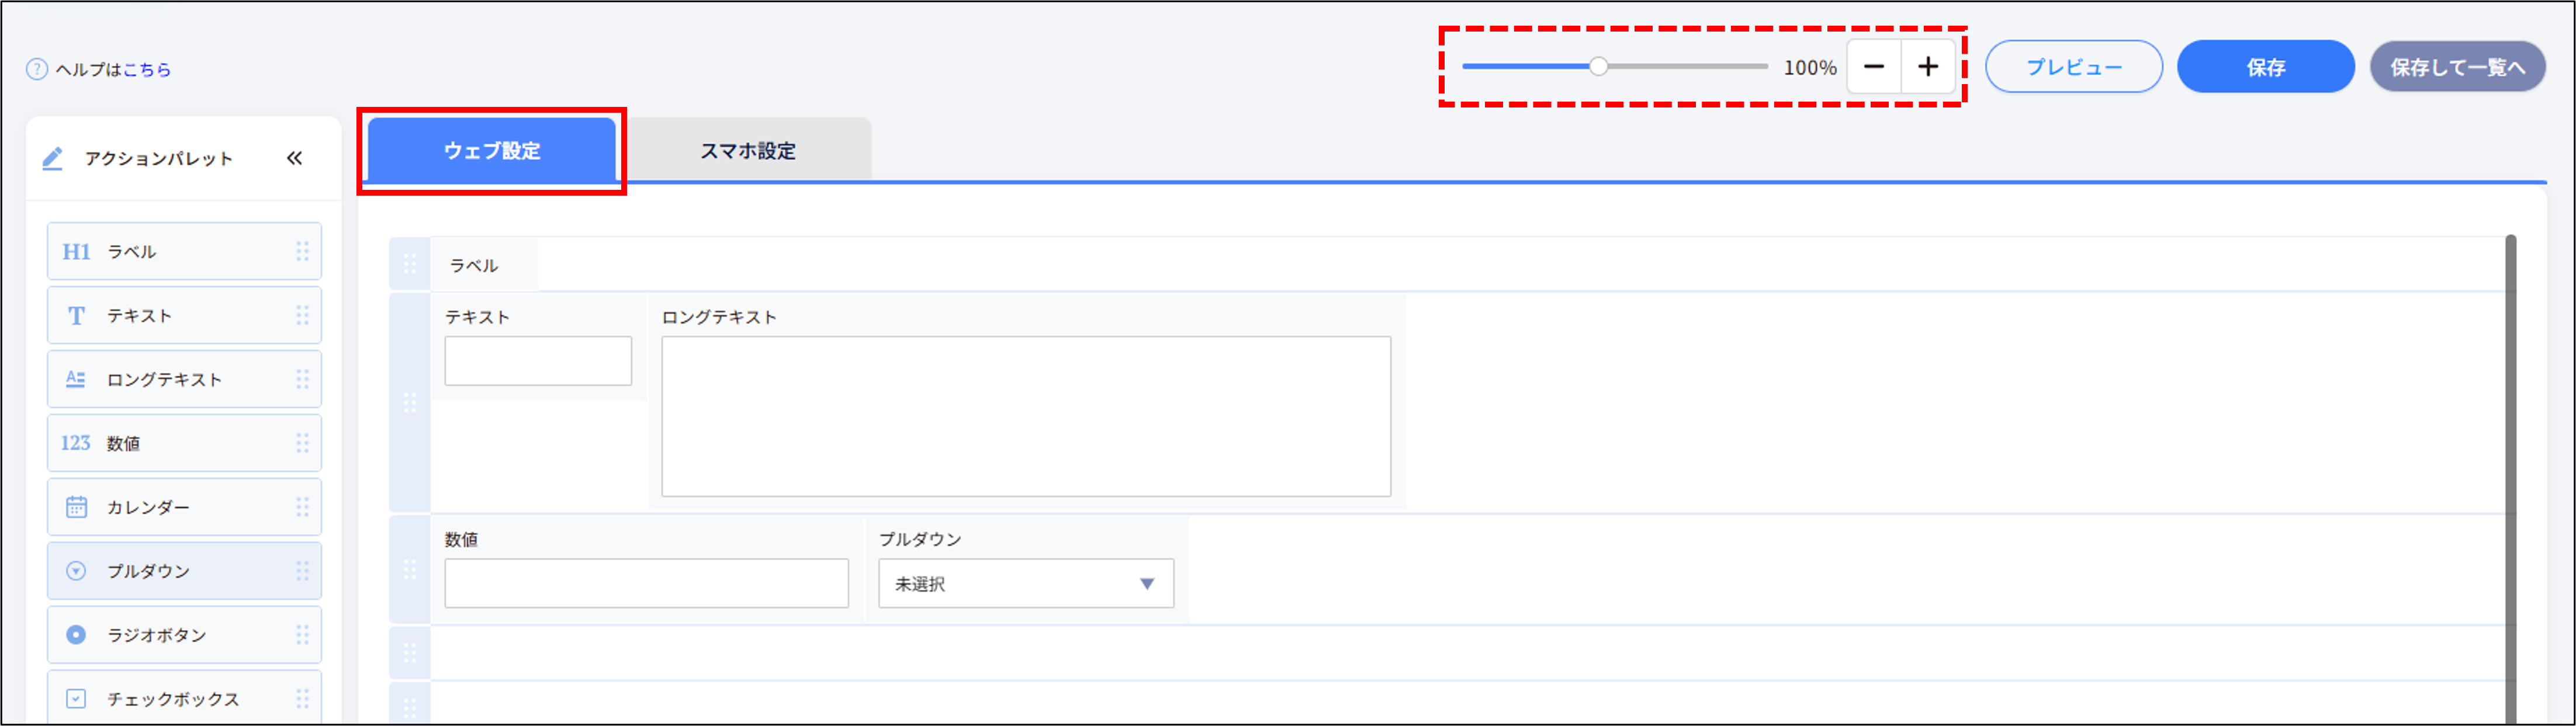The width and height of the screenshot is (2576, 726).
Task: Select the 123 numeric palette icon
Action: [76, 443]
